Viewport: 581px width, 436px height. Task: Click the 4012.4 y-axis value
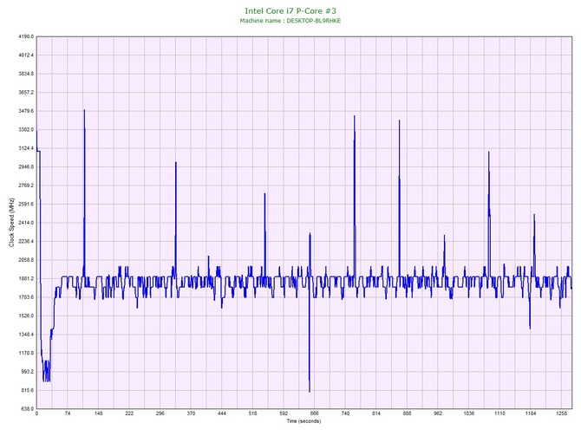point(26,55)
